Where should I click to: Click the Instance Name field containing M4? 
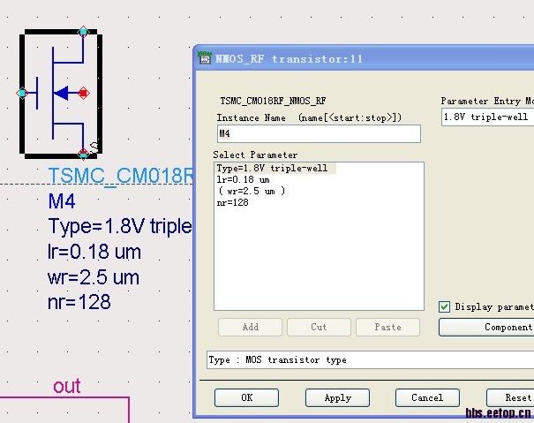(319, 133)
